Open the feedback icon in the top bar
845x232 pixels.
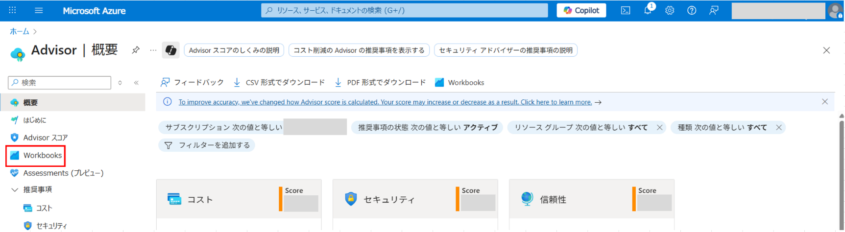(714, 10)
